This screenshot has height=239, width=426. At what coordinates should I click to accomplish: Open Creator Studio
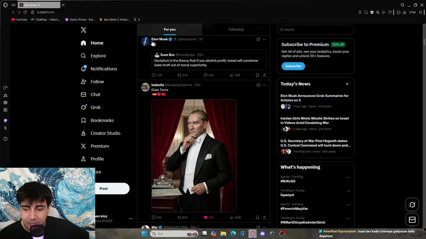(101, 133)
